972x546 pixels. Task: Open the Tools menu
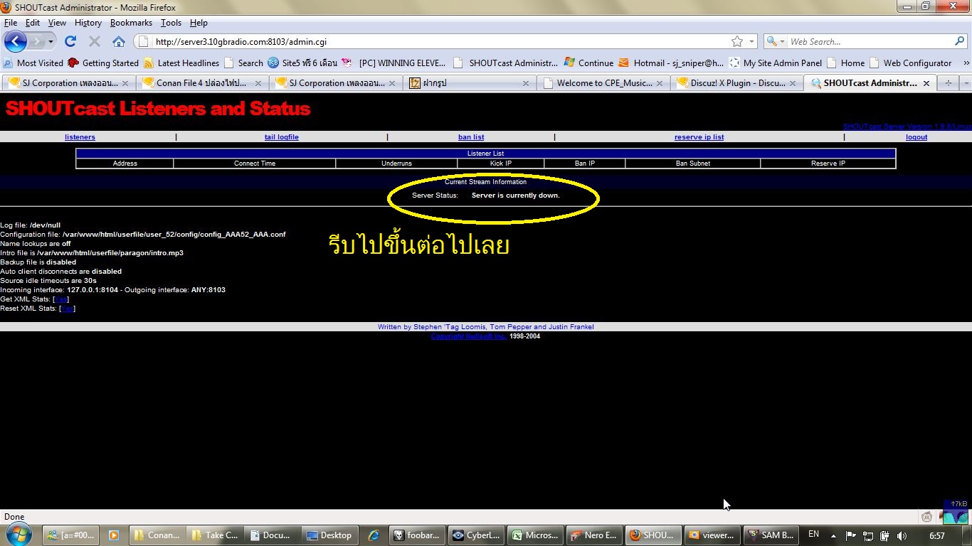171,23
